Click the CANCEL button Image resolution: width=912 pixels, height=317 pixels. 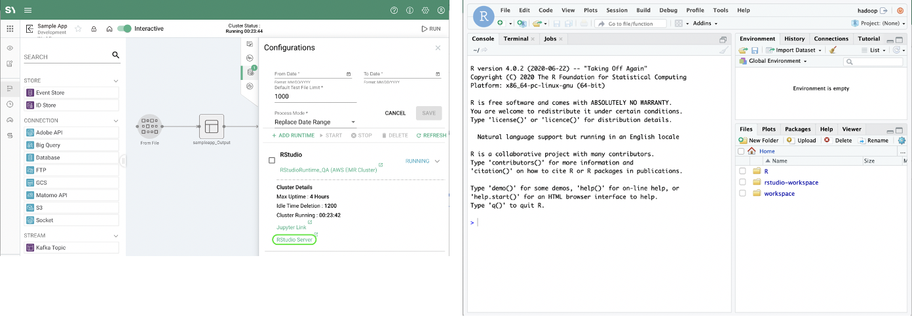click(x=395, y=113)
